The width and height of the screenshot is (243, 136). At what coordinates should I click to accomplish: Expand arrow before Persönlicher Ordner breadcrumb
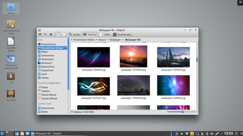[x=72, y=40]
